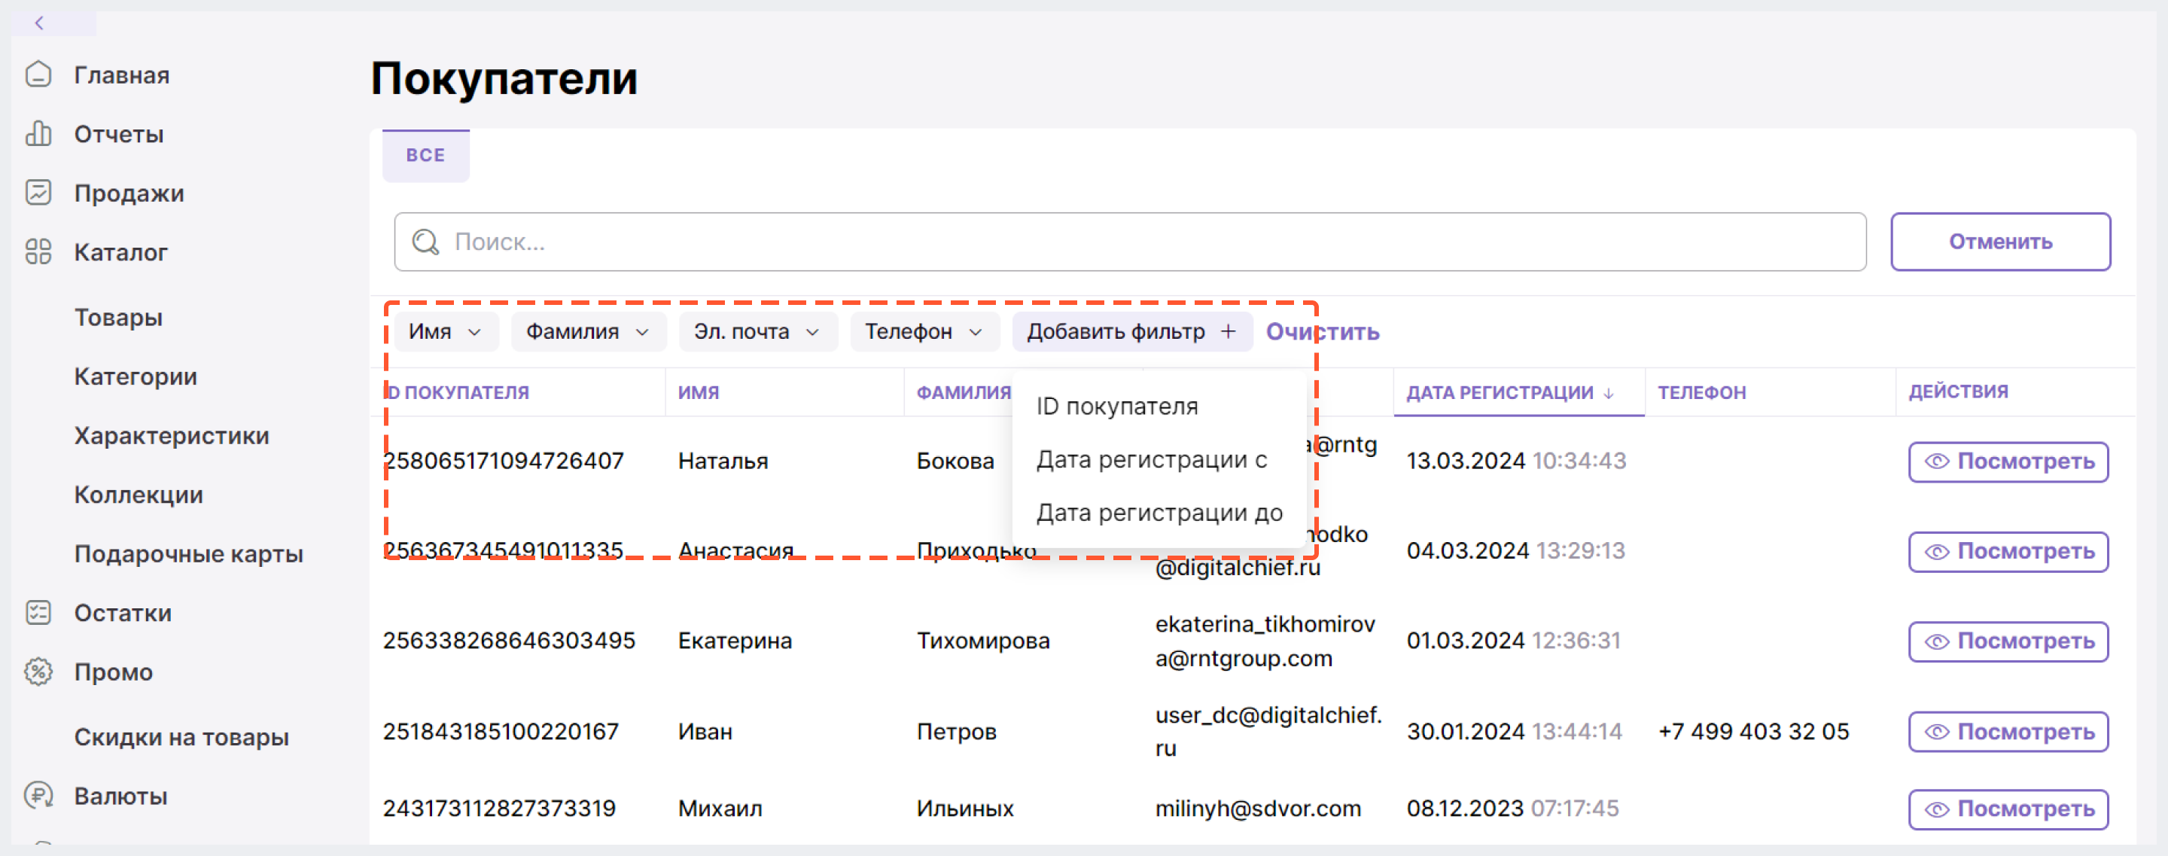Open Скидки на товары item
The width and height of the screenshot is (2168, 856).
tap(181, 736)
